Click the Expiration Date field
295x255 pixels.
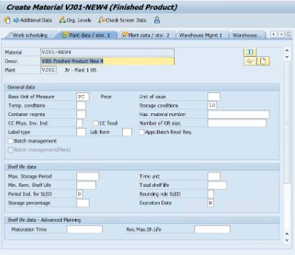pos(211,203)
